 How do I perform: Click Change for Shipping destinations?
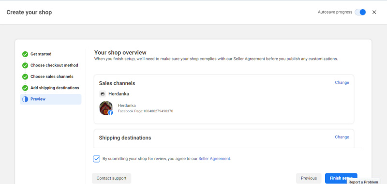[x=342, y=137]
